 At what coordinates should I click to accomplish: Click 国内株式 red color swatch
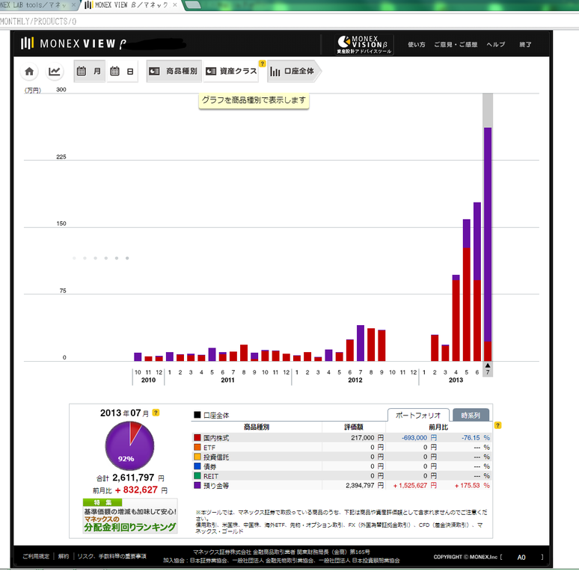coord(197,438)
